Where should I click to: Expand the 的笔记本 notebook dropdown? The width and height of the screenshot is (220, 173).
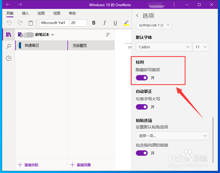pos(53,35)
